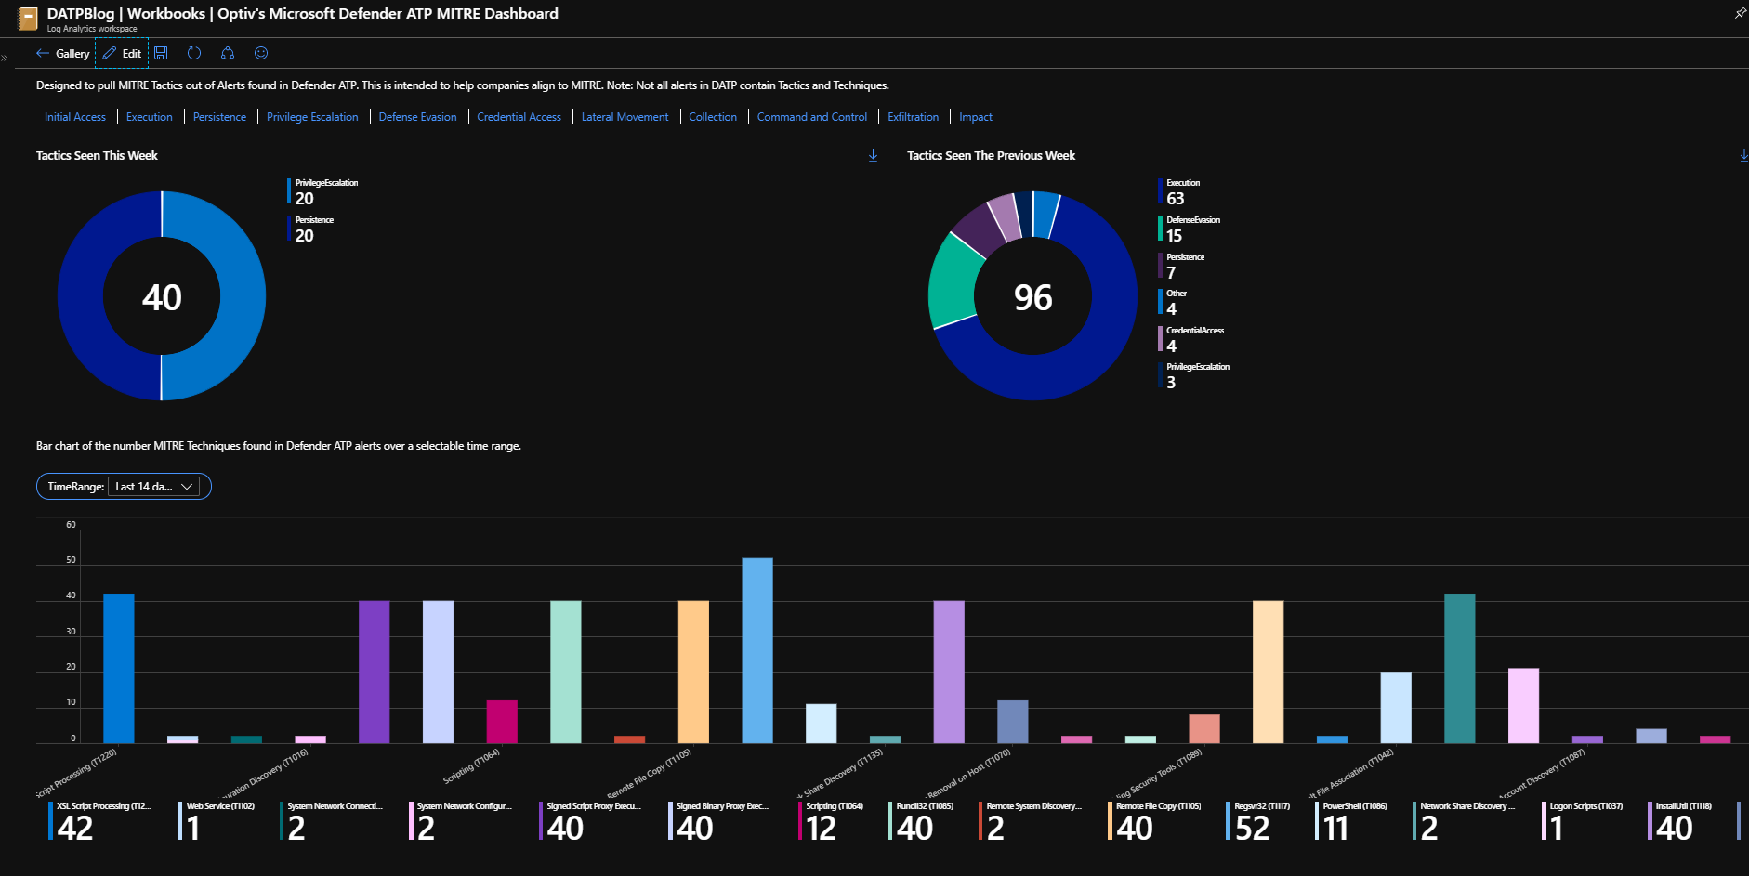Click the Regsvr32 (T1117) legend tile

[x=1260, y=821]
